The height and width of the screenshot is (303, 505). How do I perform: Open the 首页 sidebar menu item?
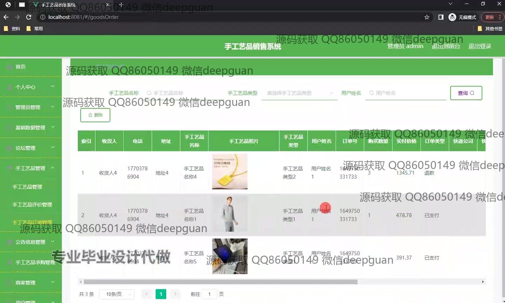coord(31,67)
